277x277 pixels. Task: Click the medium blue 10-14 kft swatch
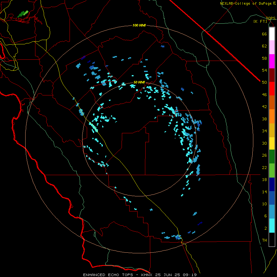(272, 198)
